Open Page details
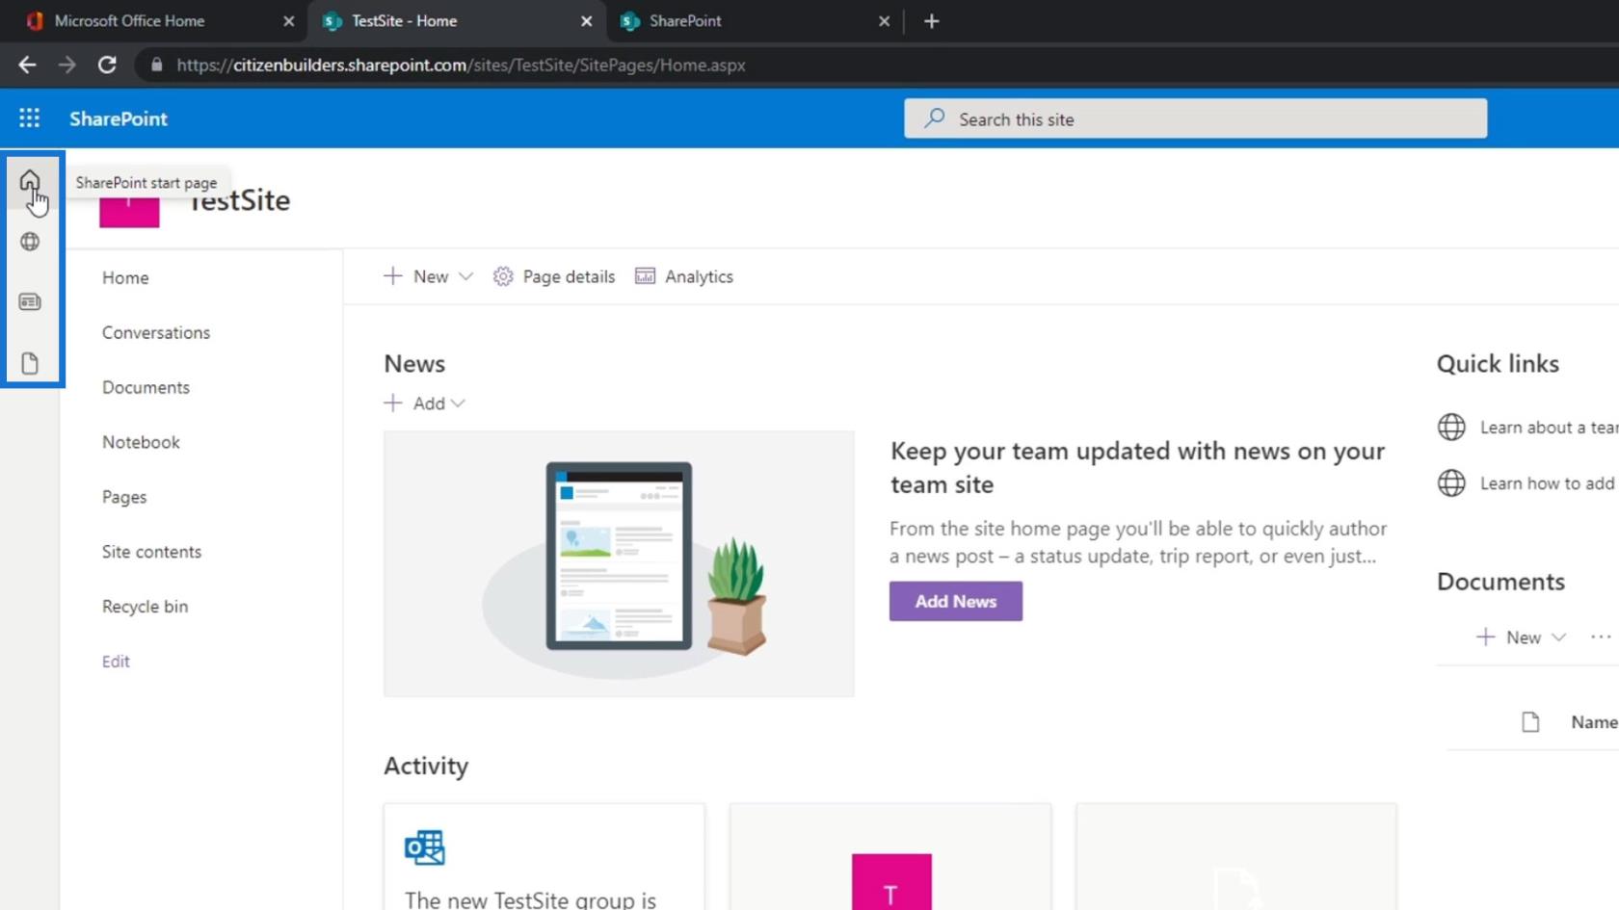This screenshot has height=910, width=1619. pos(554,276)
